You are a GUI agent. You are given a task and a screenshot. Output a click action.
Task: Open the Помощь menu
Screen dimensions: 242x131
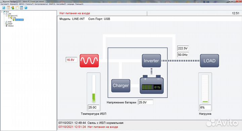[79, 4]
